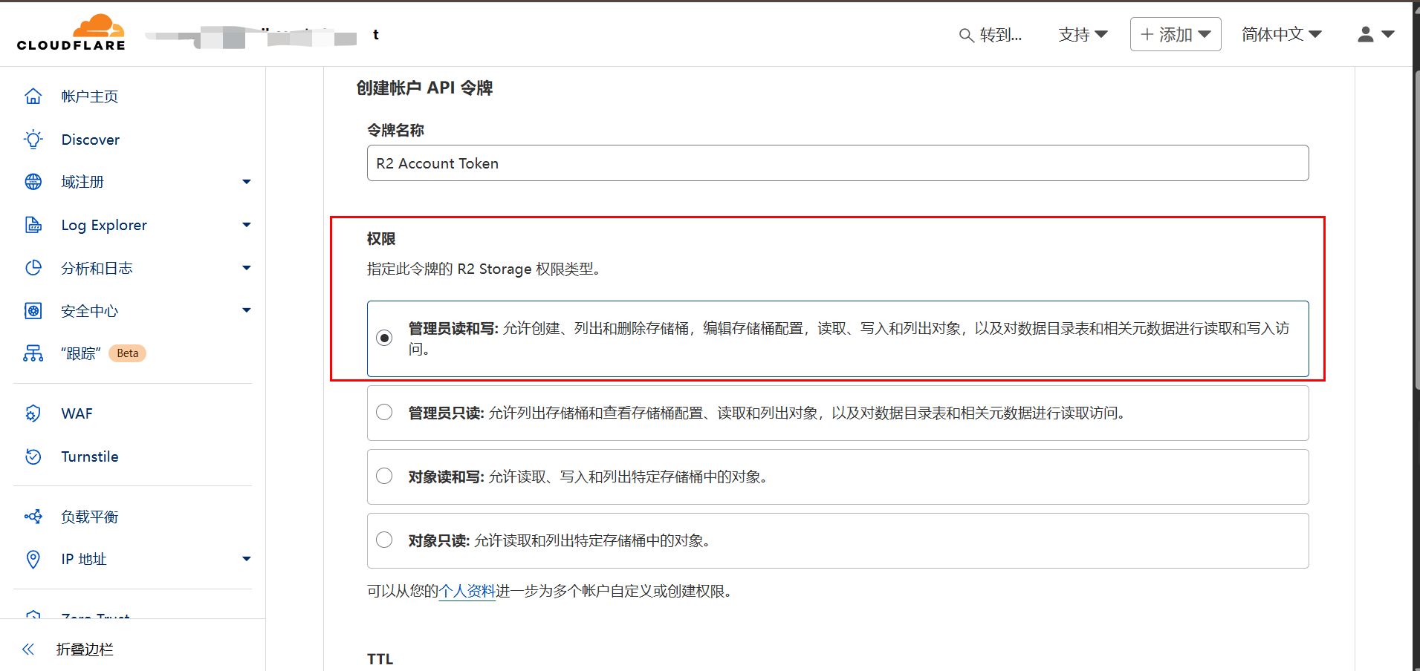Open the user account profile icon
The height and width of the screenshot is (671, 1420).
[1366, 34]
